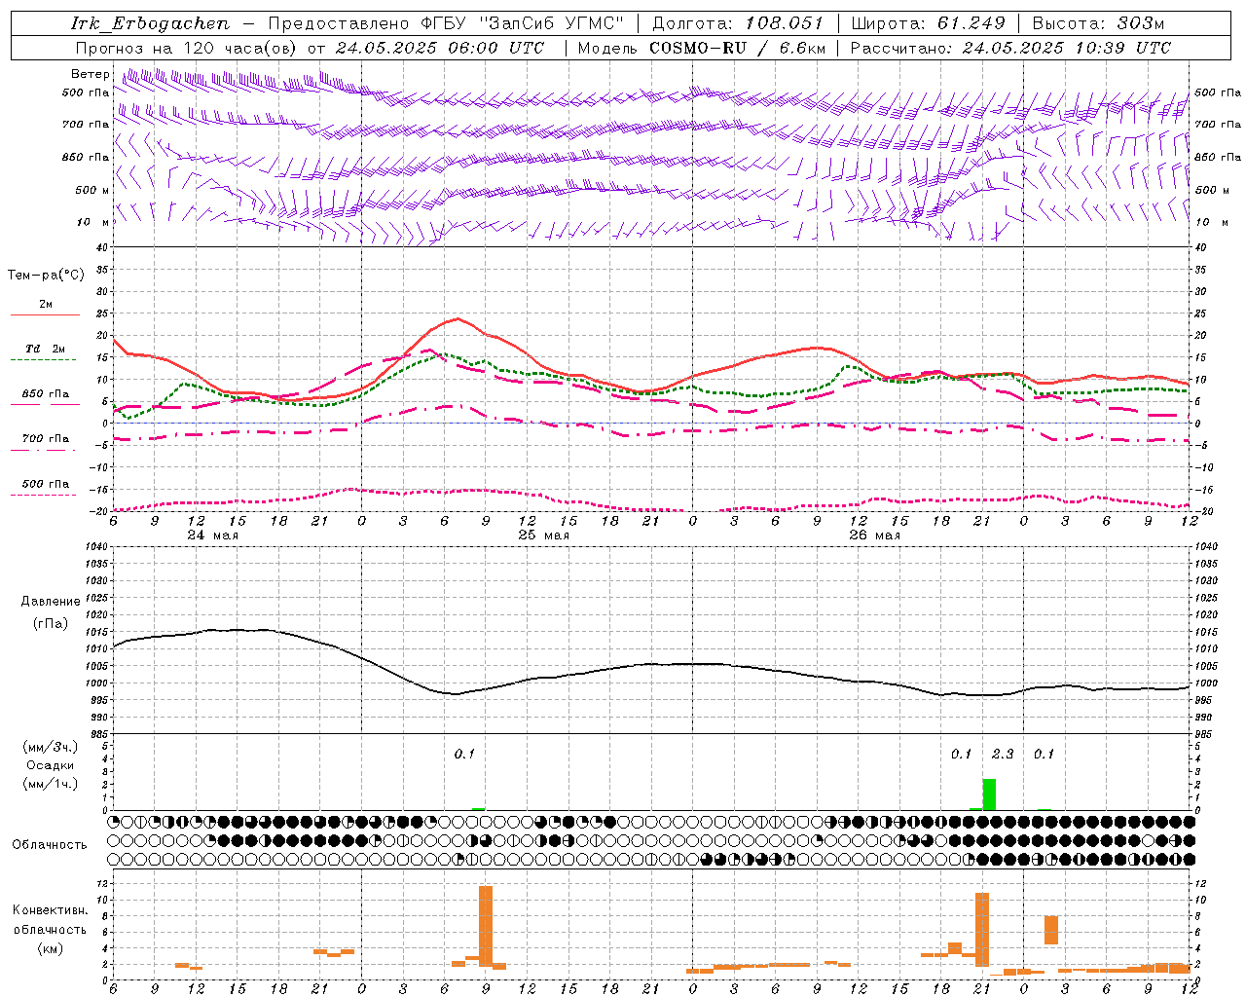Click the Облачность cloud cover label
The width and height of the screenshot is (1246, 997).
(x=50, y=844)
